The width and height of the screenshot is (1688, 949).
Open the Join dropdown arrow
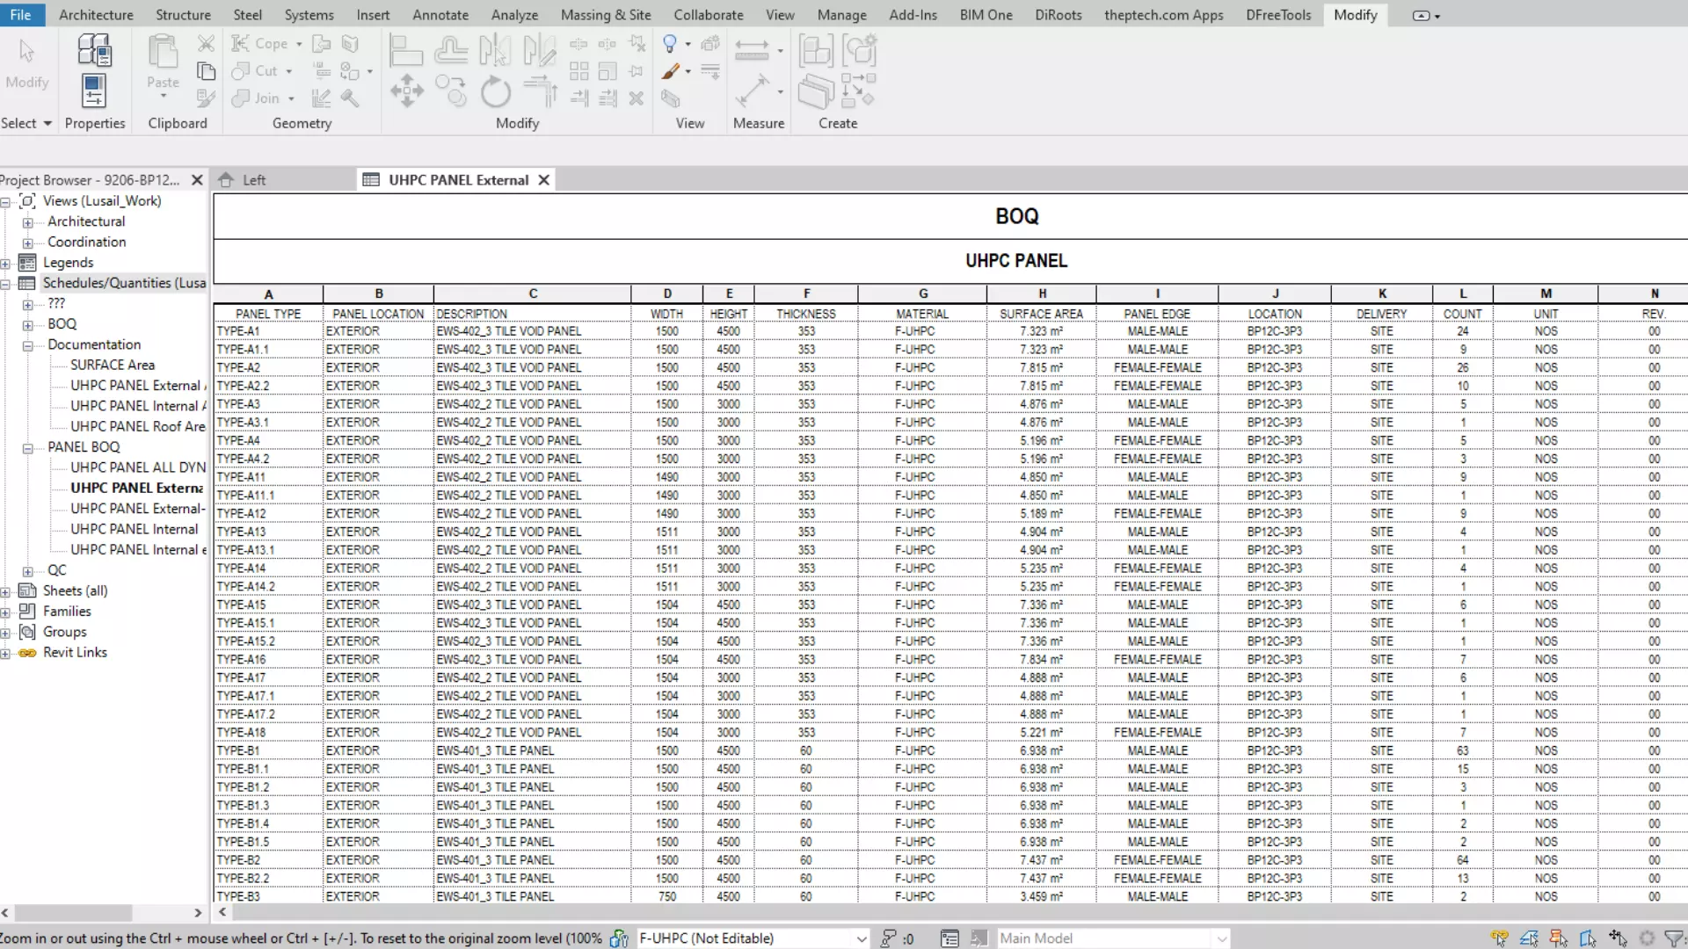291,99
